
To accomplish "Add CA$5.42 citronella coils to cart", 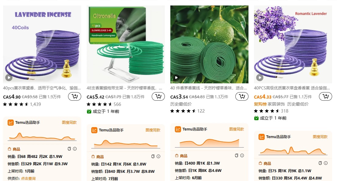I will point(158,96).
